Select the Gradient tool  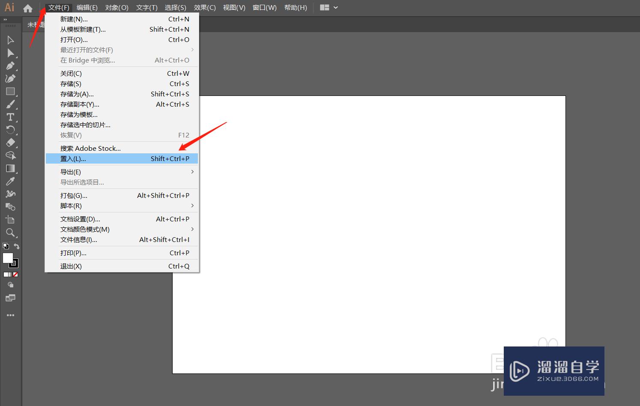pos(11,169)
